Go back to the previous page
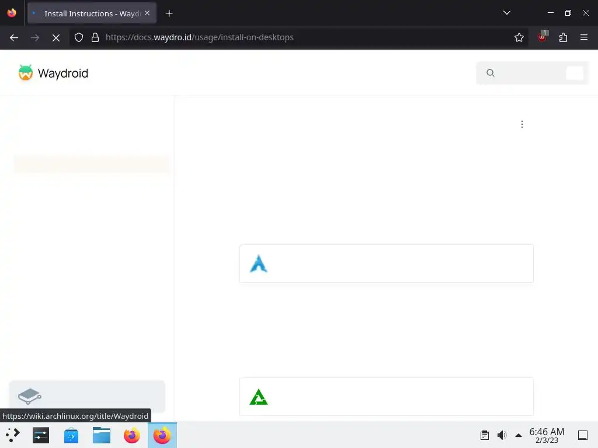The image size is (598, 448). pyautogui.click(x=14, y=37)
